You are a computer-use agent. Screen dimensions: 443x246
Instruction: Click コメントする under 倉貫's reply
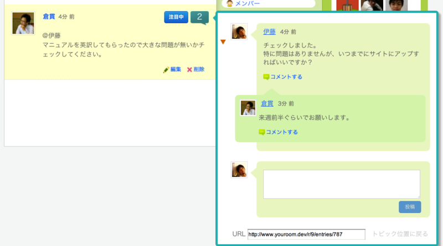coord(282,132)
